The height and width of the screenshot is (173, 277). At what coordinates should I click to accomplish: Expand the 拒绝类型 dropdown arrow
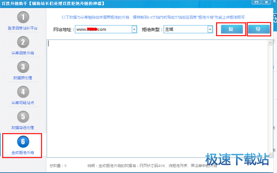pyautogui.click(x=210, y=29)
